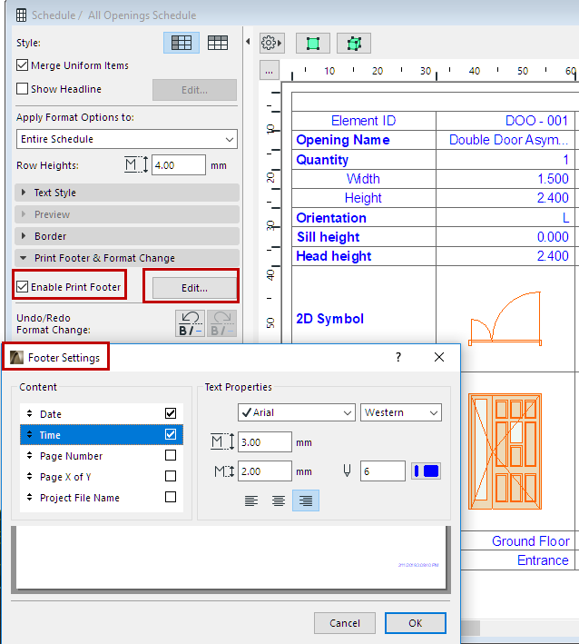Image resolution: width=579 pixels, height=644 pixels.
Task: Select left text alignment in Footer Settings
Action: [251, 500]
